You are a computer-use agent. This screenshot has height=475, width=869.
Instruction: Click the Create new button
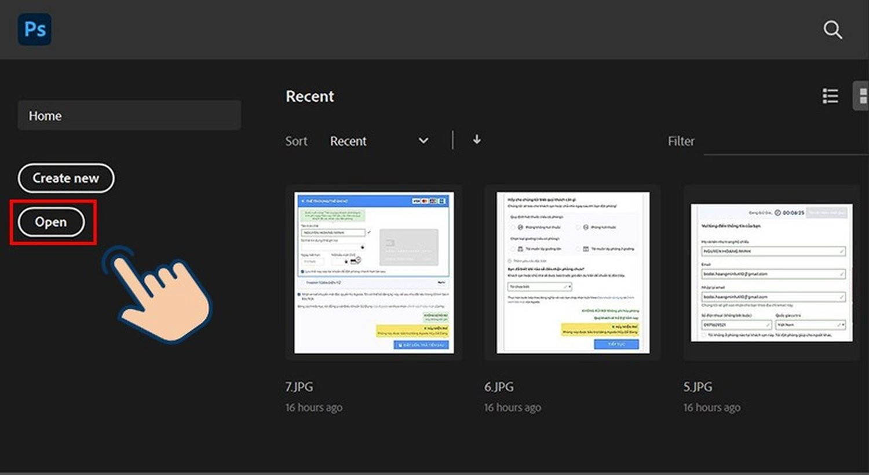[x=66, y=178]
